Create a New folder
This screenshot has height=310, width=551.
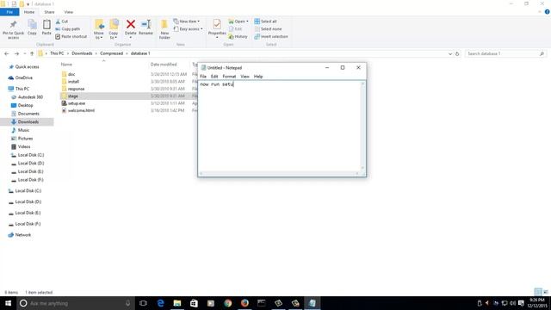tap(164, 29)
